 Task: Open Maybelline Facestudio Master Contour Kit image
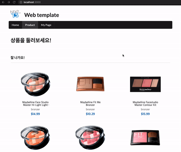click(x=145, y=84)
